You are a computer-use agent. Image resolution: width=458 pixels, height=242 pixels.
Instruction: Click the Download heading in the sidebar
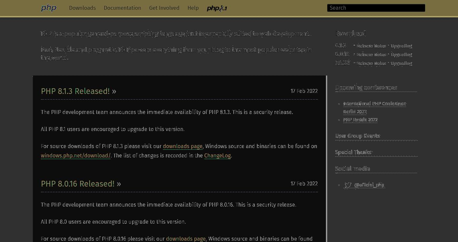coord(350,33)
